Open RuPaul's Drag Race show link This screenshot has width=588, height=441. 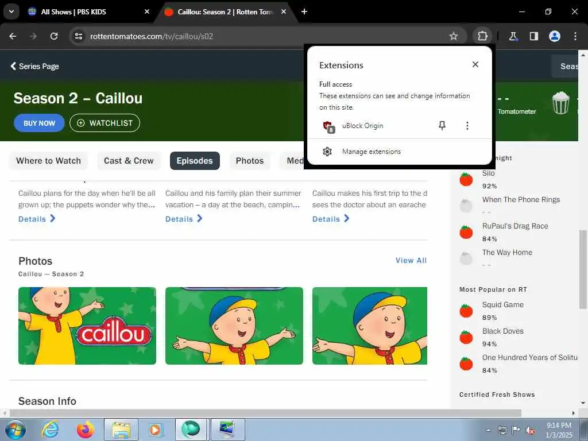point(515,226)
